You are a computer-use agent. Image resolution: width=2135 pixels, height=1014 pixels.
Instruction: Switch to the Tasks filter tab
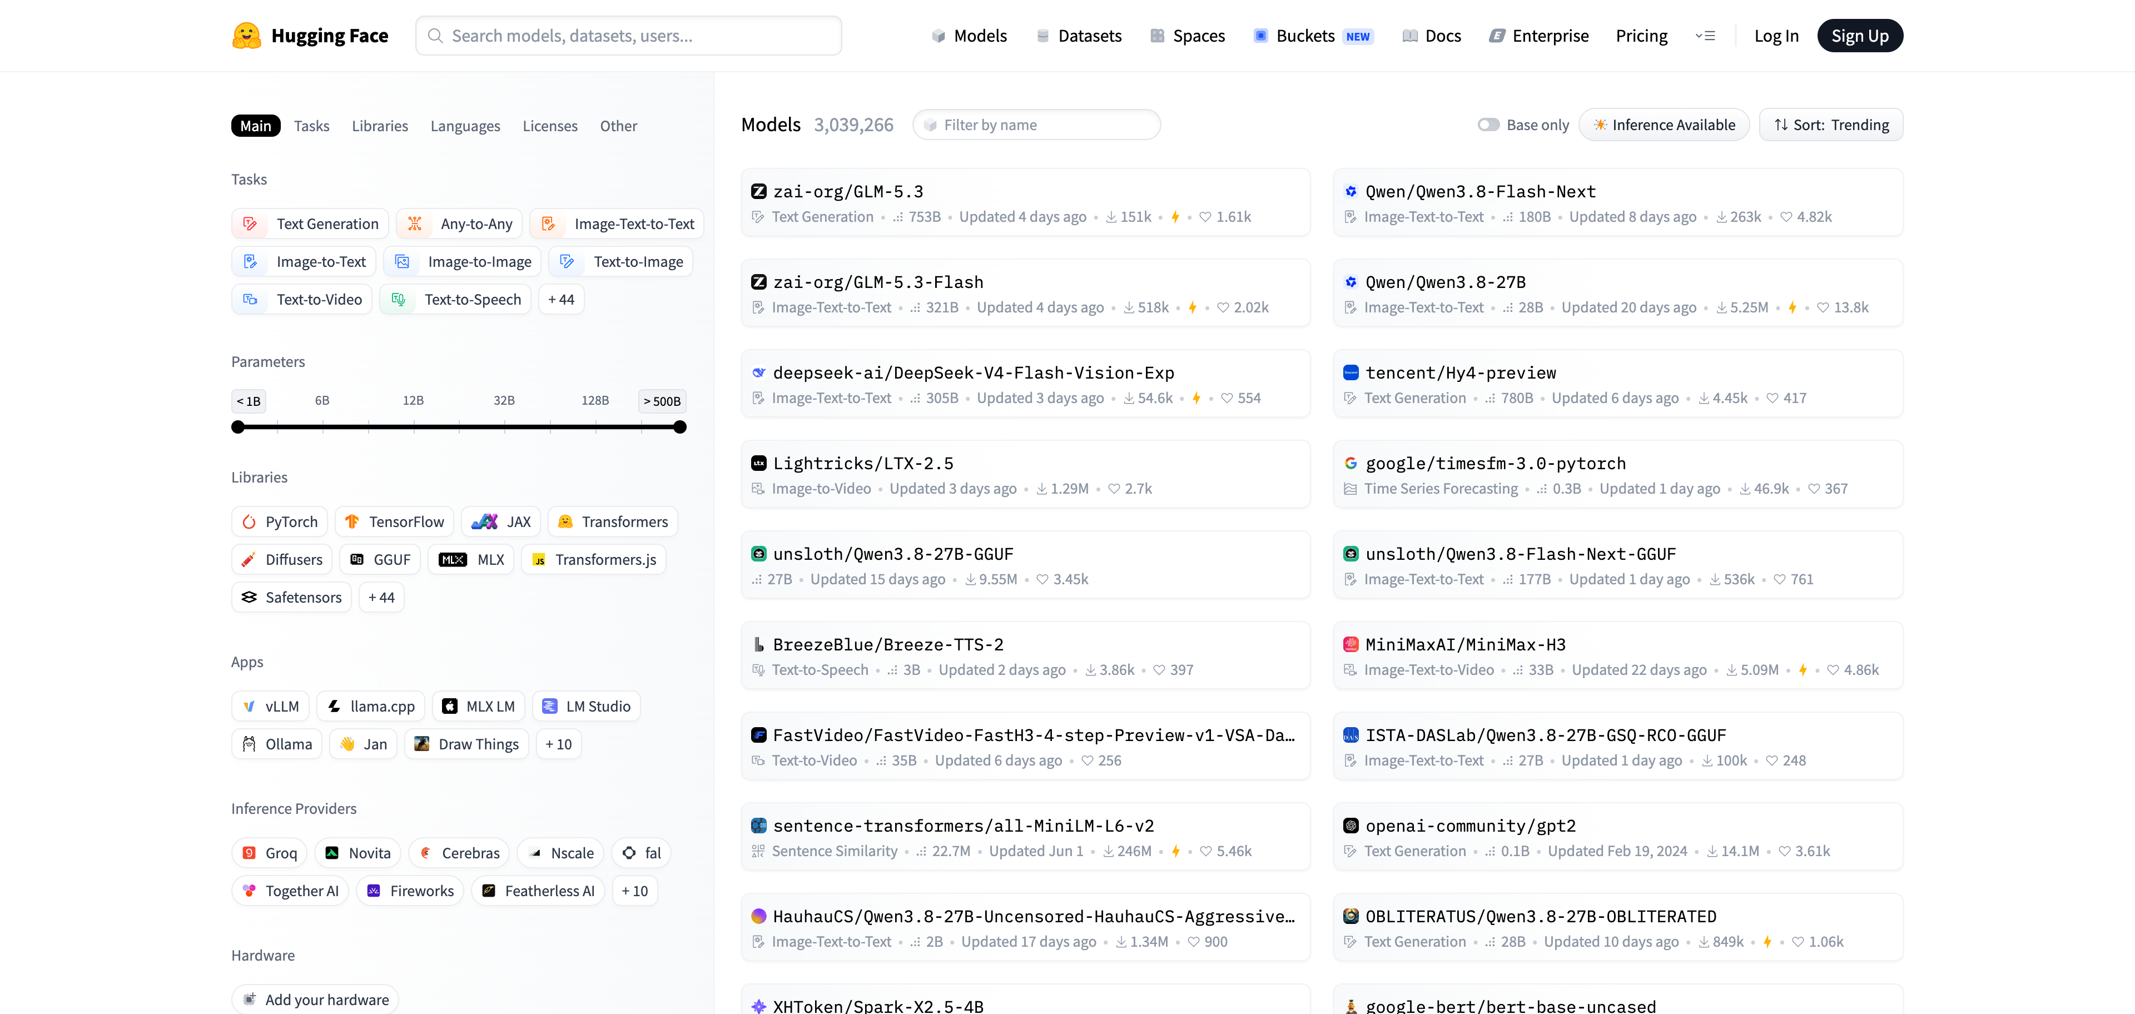point(311,126)
